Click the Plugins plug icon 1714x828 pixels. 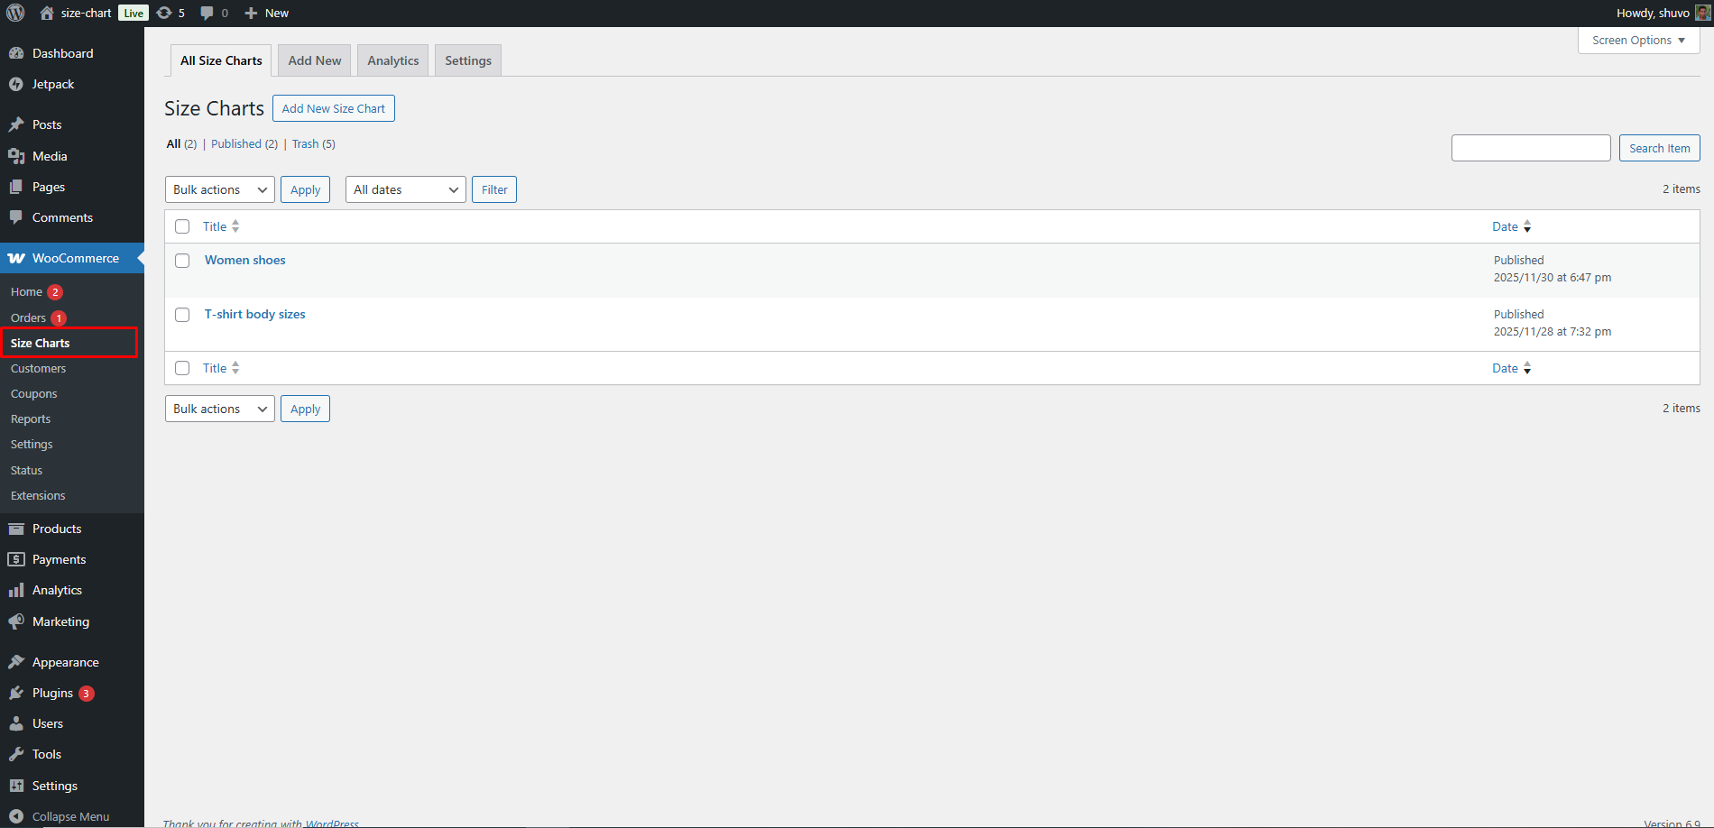pyautogui.click(x=16, y=693)
